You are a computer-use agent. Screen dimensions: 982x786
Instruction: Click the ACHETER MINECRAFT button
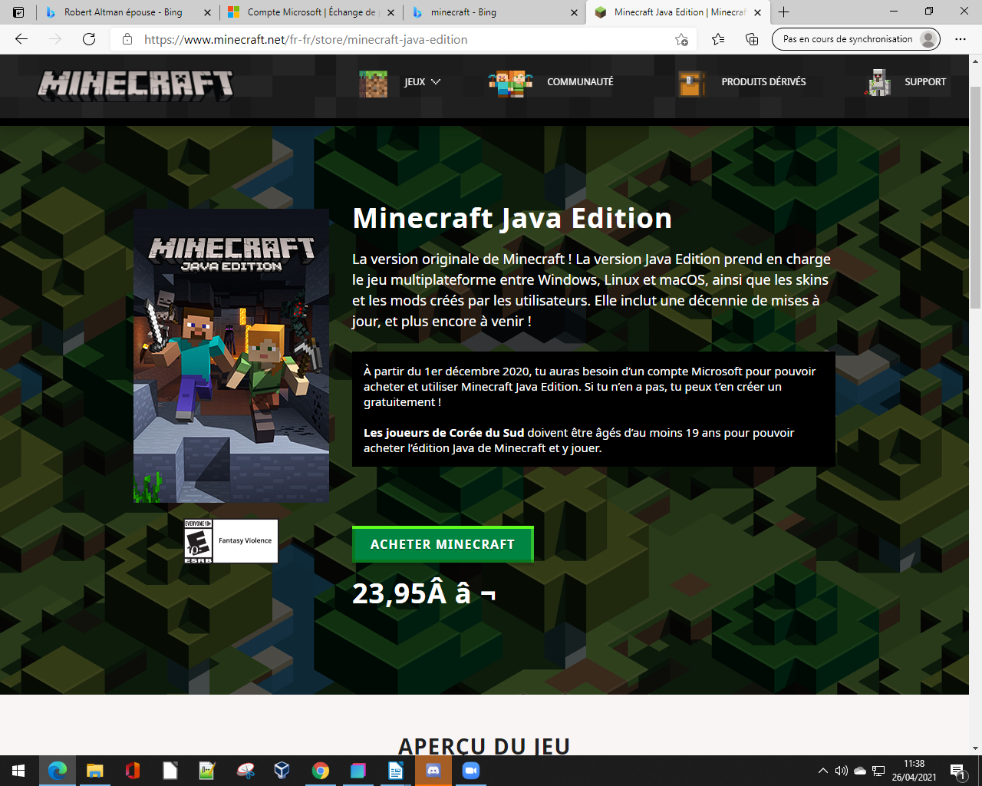(443, 544)
